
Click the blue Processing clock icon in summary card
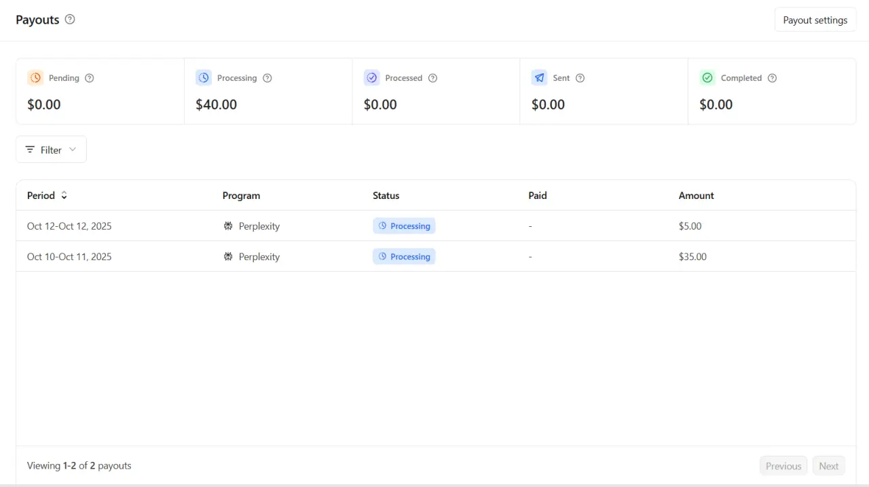click(204, 78)
